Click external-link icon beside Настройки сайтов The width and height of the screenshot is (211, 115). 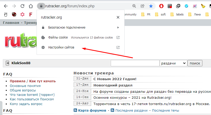118,47
